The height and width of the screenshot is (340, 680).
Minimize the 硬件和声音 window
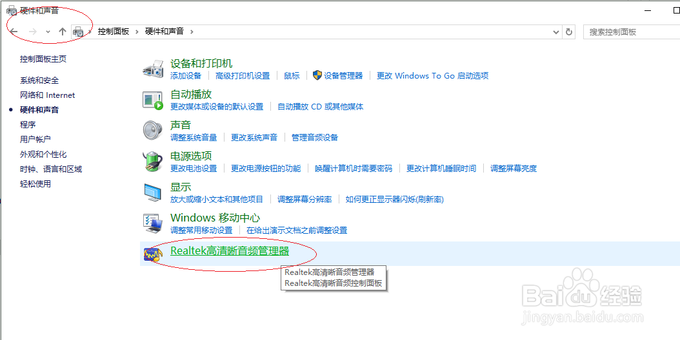[648, 10]
